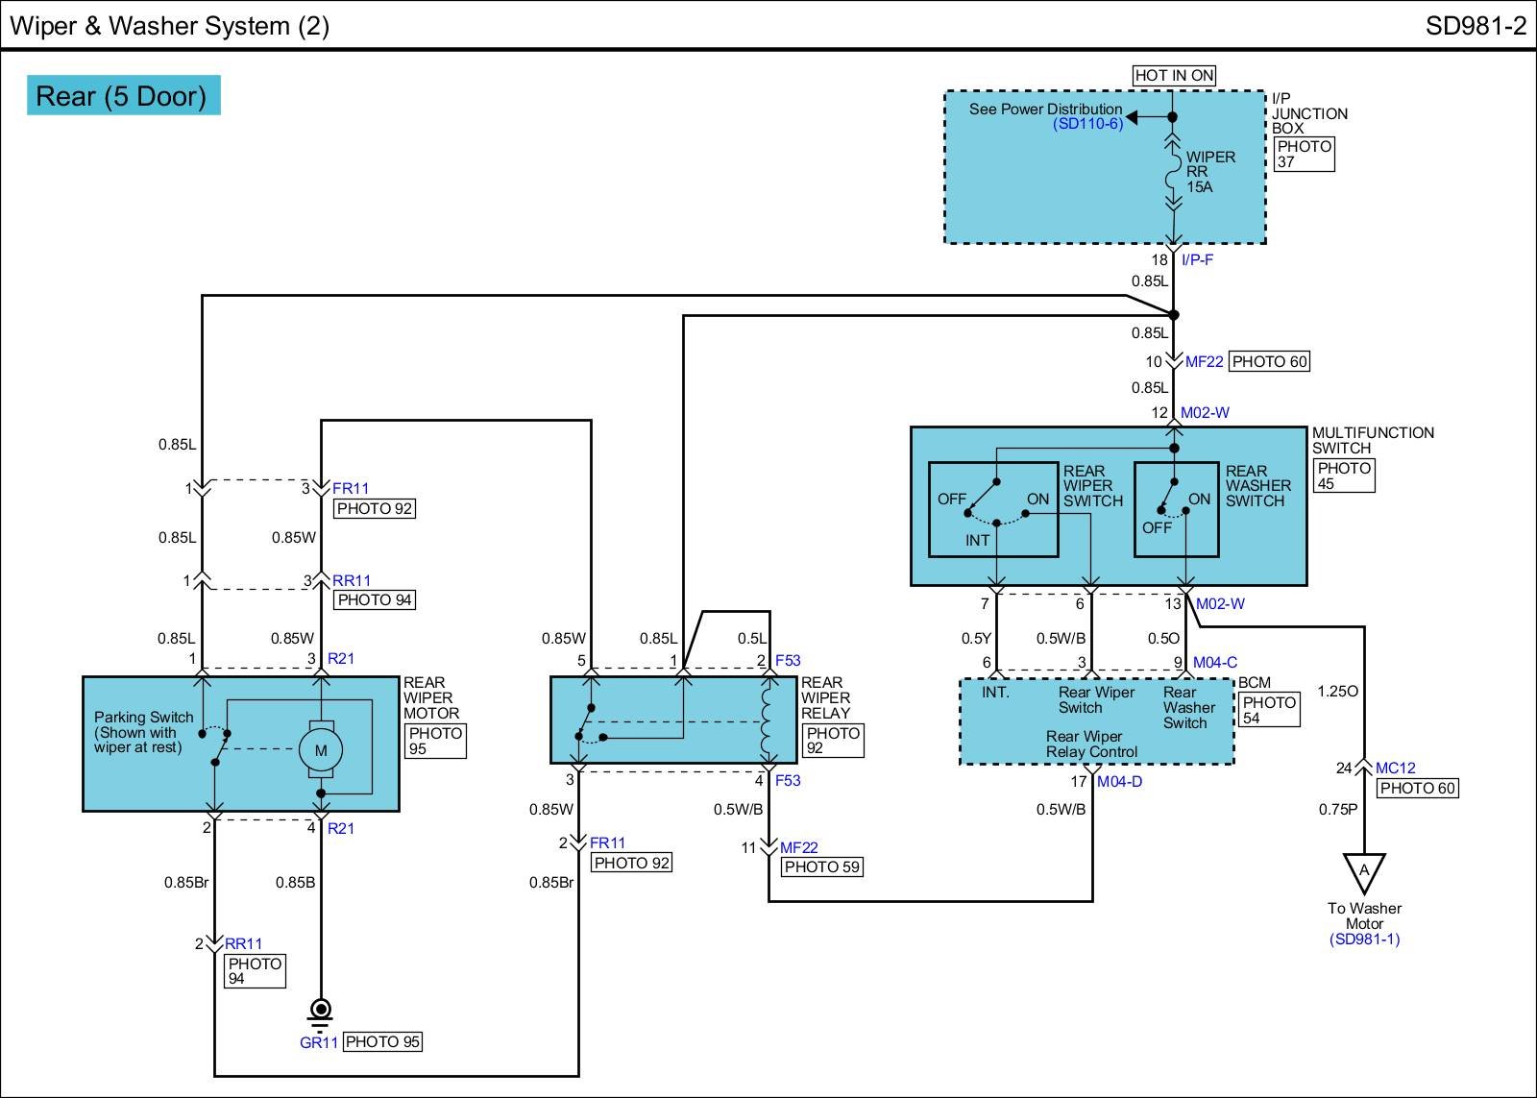The image size is (1537, 1098).
Task: Click the I/P-F connector label
Action: (1197, 259)
